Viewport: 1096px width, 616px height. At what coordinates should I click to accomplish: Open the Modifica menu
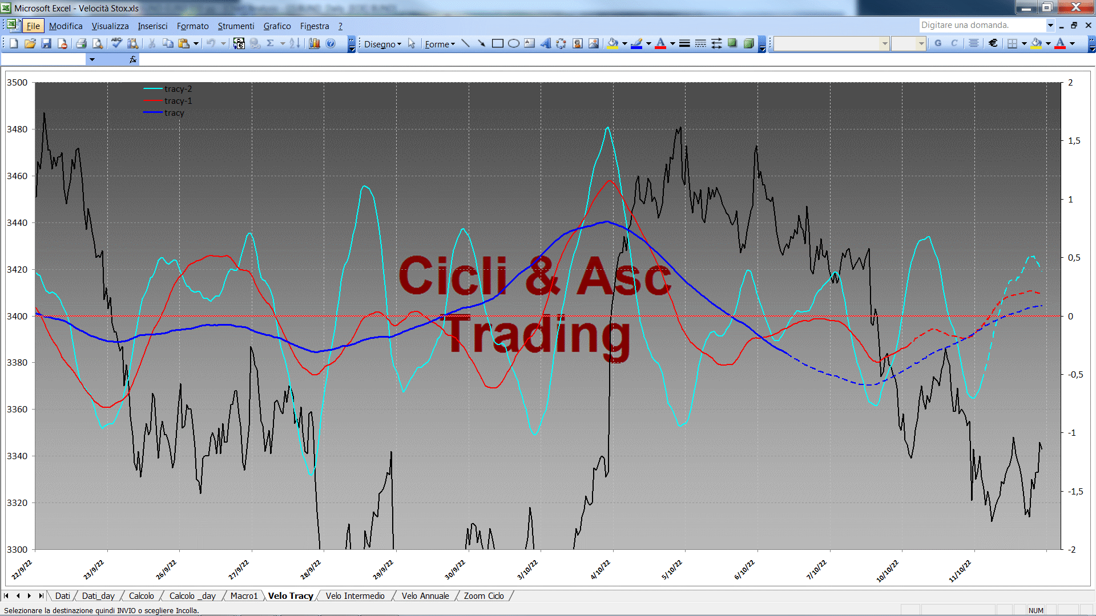pyautogui.click(x=66, y=26)
